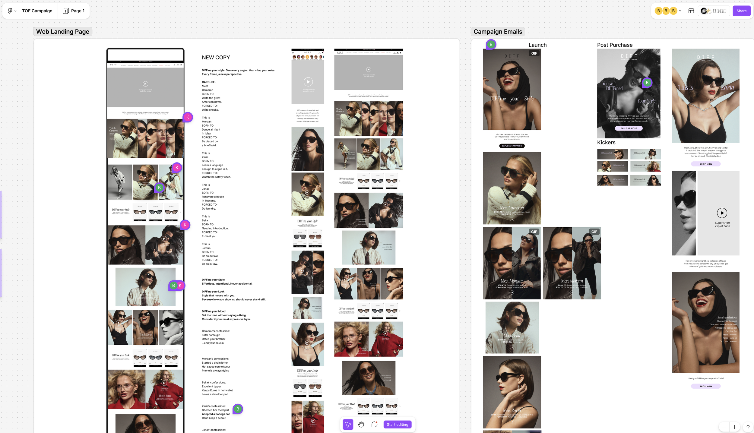Select the Hand pan tool
This screenshot has height=433, width=754.
[x=361, y=425]
